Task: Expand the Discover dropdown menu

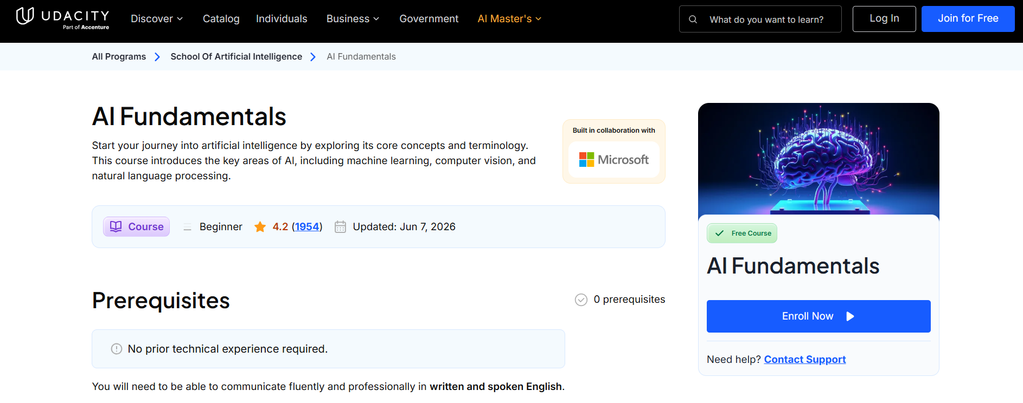Action: [x=157, y=19]
